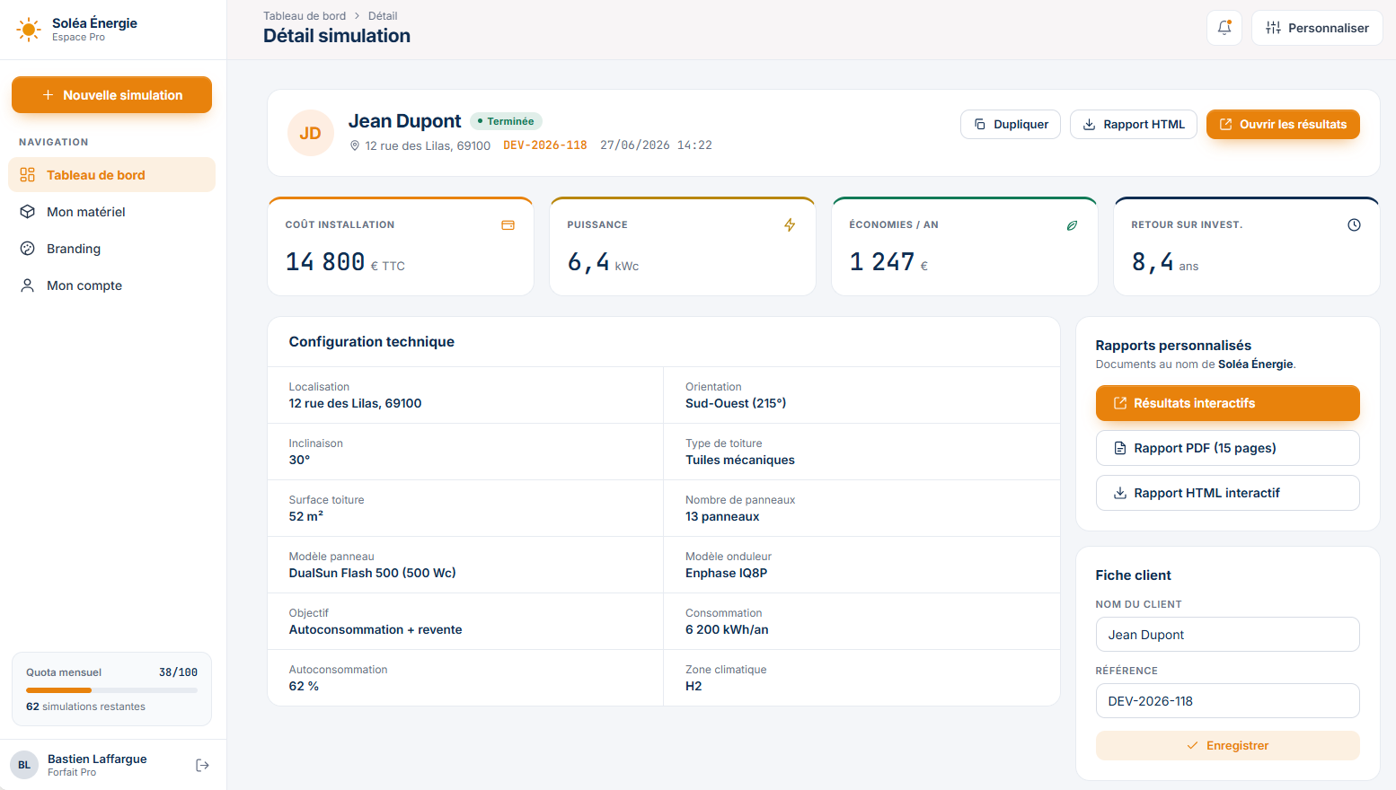Click the download icon in header Rapport HTML

tap(1089, 124)
